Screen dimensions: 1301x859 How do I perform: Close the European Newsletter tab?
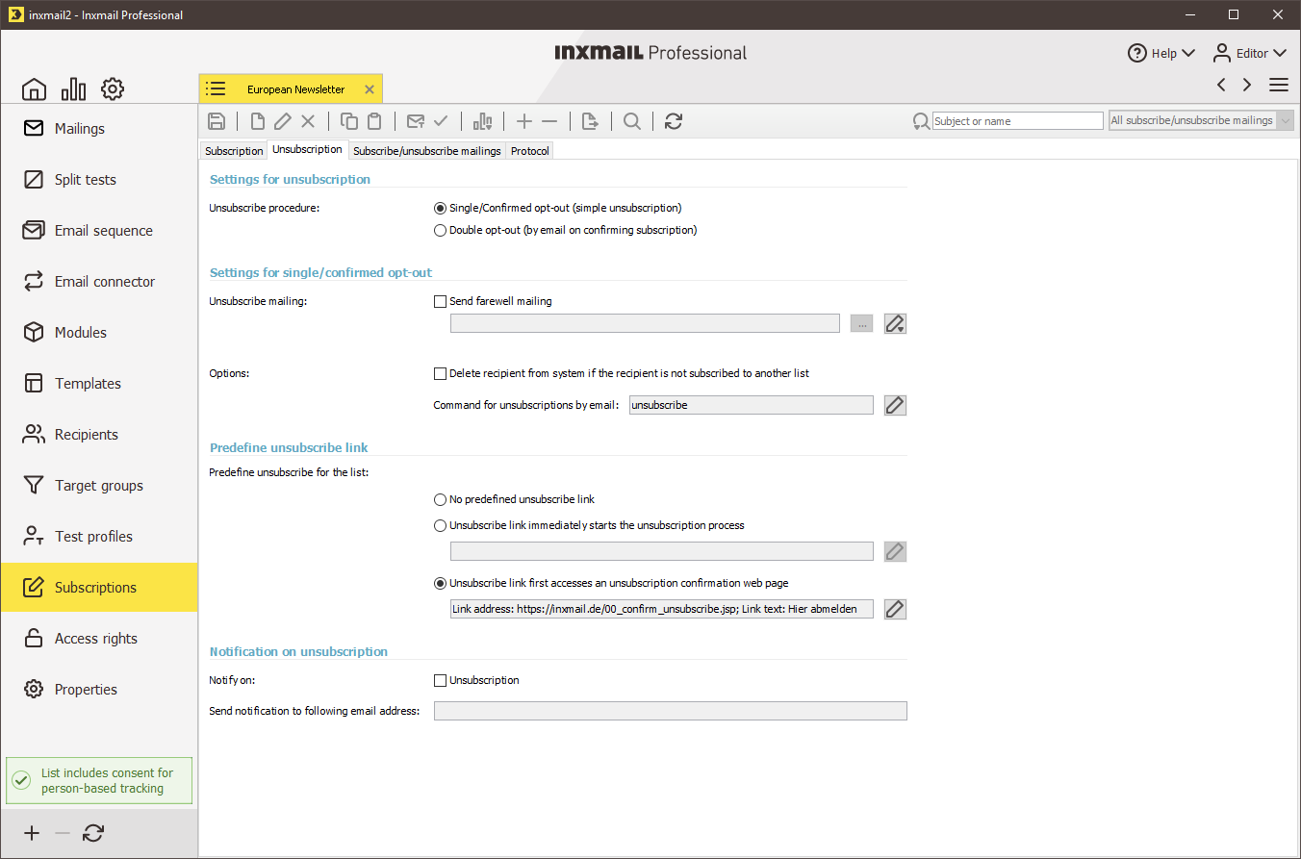(369, 89)
